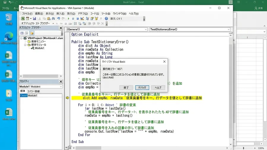The image size is (267, 150).
Task: Click the View Object icon in the project panel
Action: pyautogui.click(x=26, y=33)
